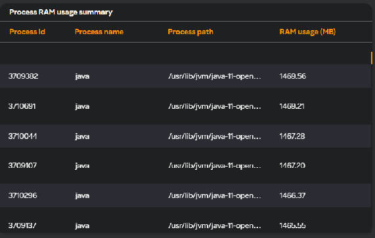Click process path in row 3709137
The width and height of the screenshot is (375, 238).
click(215, 226)
